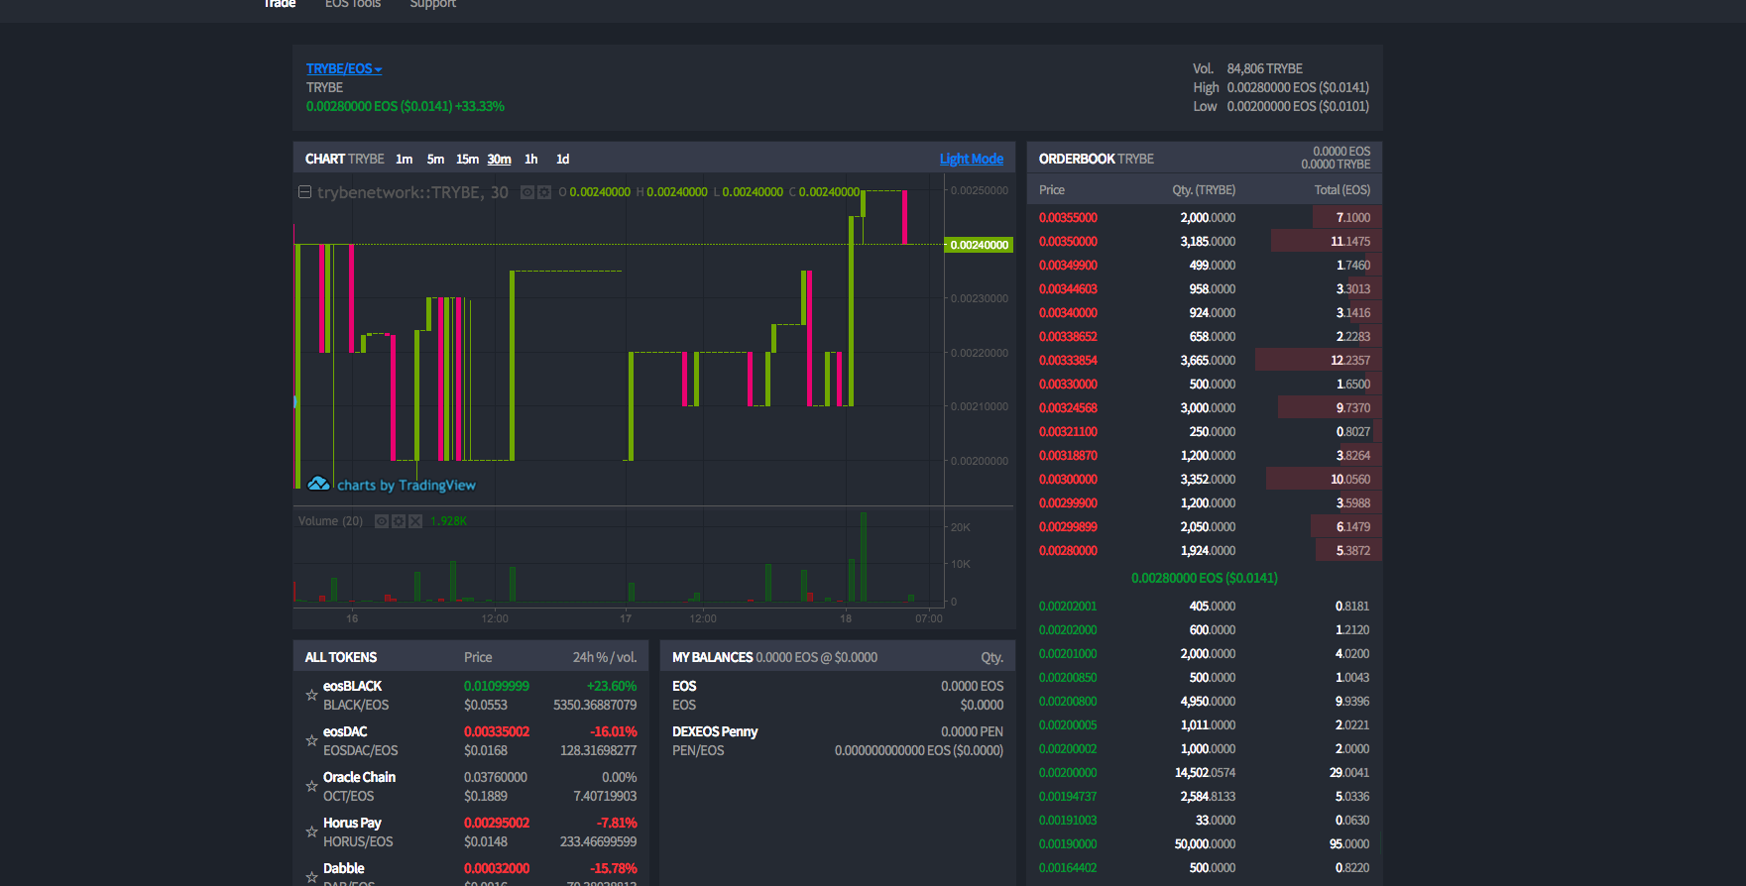
Task: Select the Oracle Chain token row
Action: point(471,787)
